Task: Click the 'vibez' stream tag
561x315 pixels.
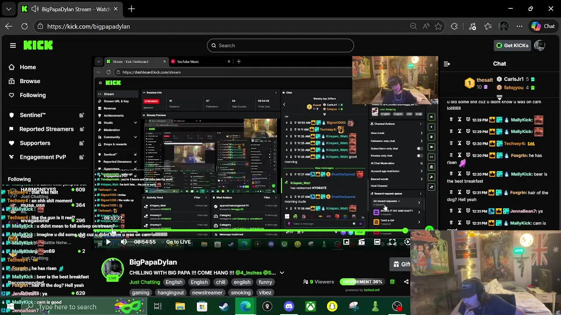Action: coord(265,293)
